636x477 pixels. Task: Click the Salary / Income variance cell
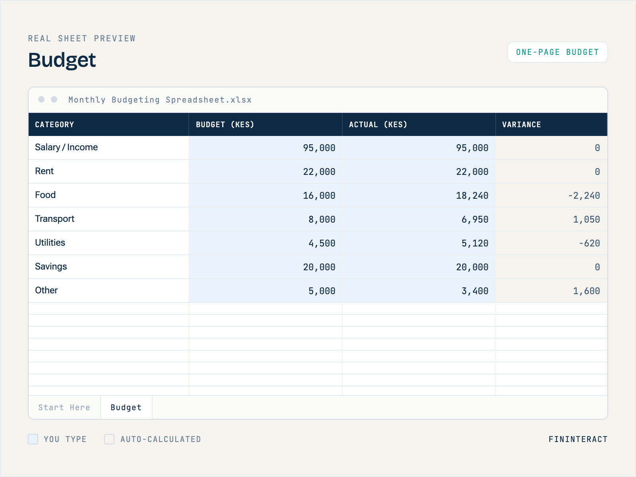click(551, 148)
